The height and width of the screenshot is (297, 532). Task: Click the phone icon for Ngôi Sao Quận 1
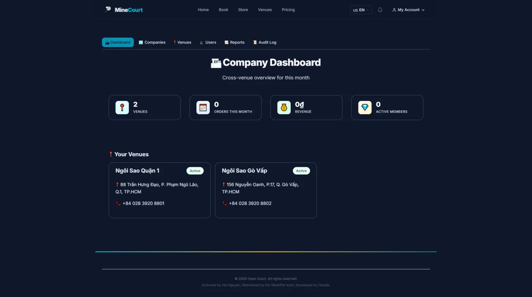coord(118,204)
